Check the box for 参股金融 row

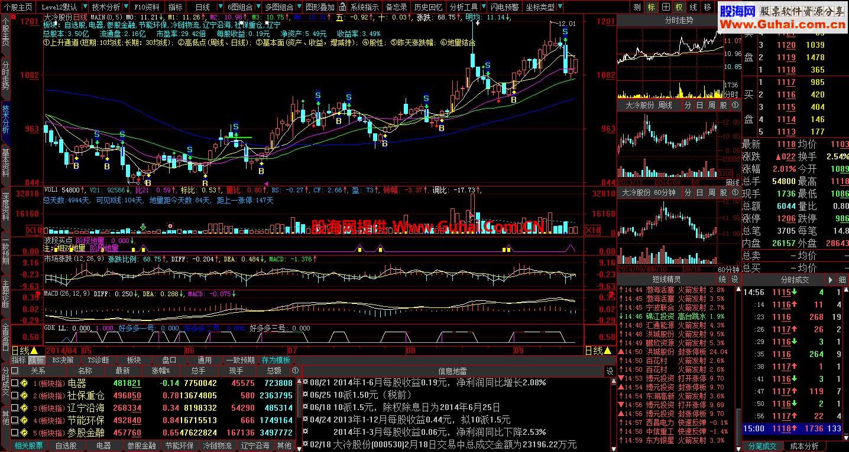(15, 433)
